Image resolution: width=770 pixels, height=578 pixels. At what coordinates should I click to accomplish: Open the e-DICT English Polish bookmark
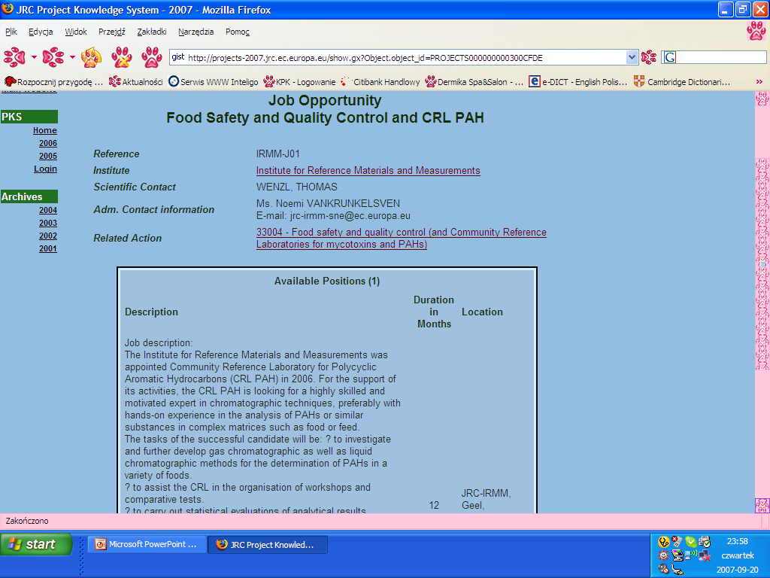pyautogui.click(x=578, y=81)
